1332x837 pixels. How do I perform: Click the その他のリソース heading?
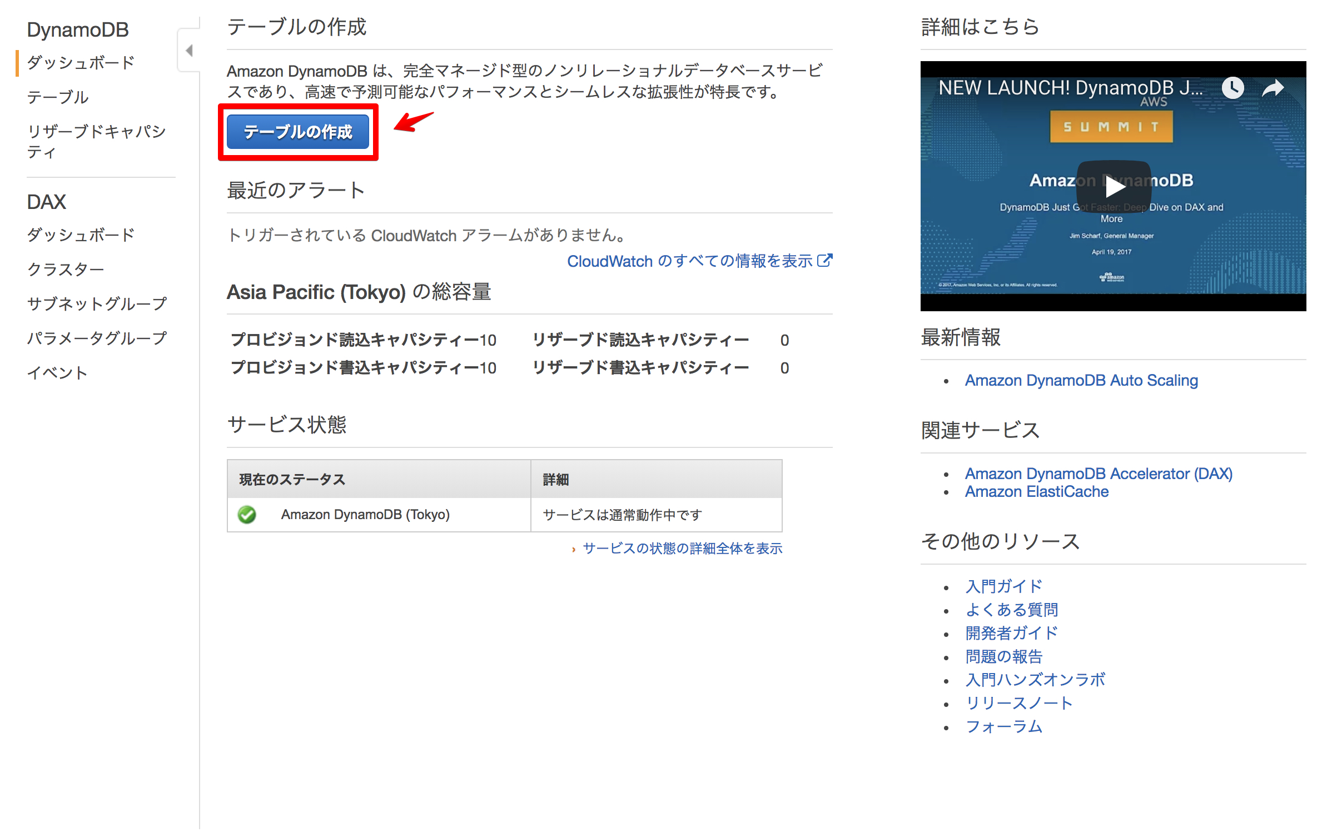click(x=1000, y=541)
